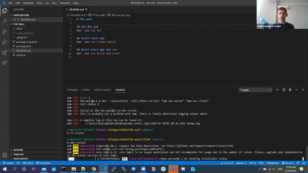Expand the client folder

[x=19, y=29]
